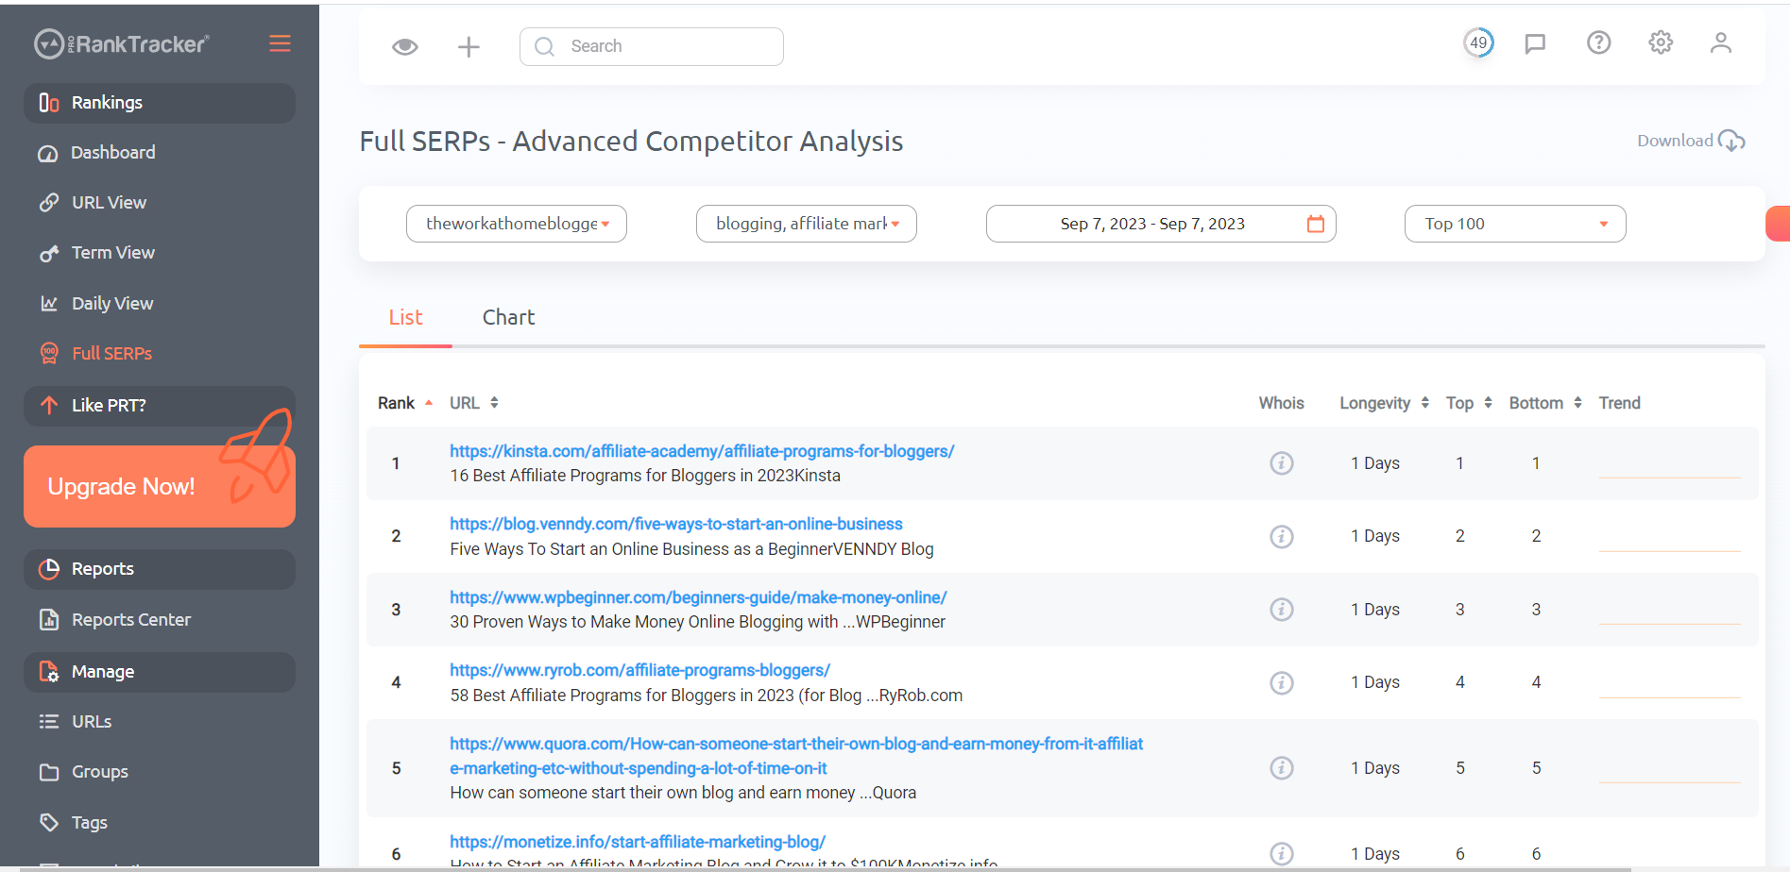Viewport: 1790px width, 872px height.
Task: Click Whois info icon for quora row
Action: point(1281,768)
